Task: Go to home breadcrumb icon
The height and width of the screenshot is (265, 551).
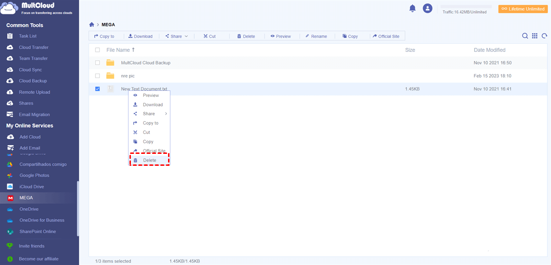Action: pos(92,24)
